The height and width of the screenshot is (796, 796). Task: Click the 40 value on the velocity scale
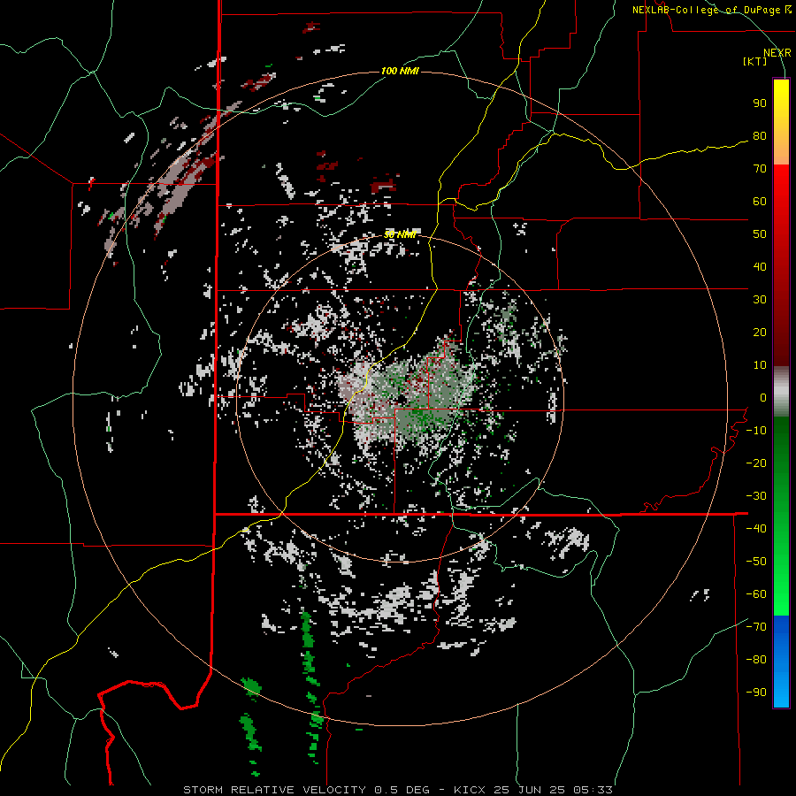760,267
